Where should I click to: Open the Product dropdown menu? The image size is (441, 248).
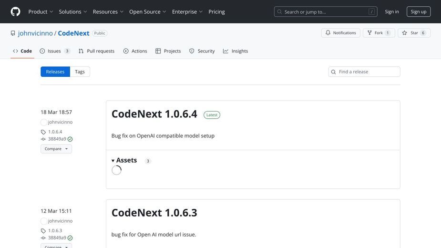point(41,11)
